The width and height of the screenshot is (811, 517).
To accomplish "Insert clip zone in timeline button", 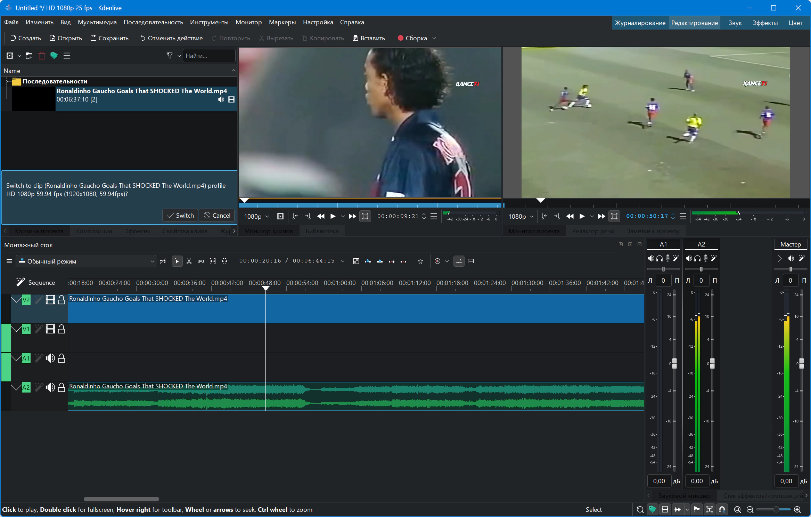I will click(x=368, y=261).
